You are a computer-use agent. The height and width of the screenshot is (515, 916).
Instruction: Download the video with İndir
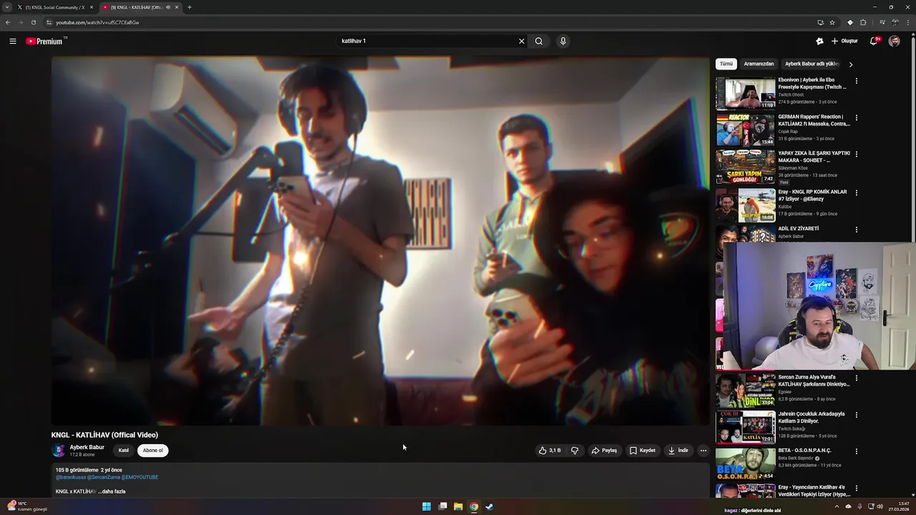tap(678, 451)
